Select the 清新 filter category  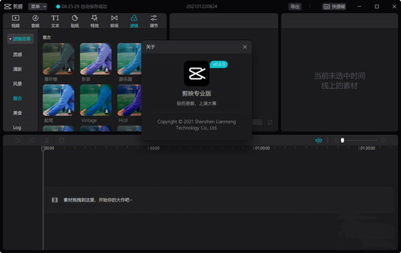(17, 69)
